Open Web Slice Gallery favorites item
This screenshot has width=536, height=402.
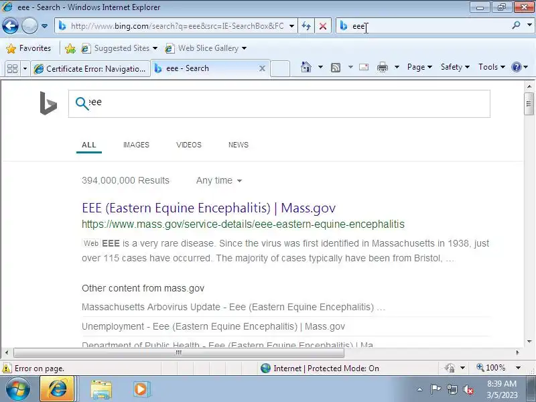click(206, 48)
